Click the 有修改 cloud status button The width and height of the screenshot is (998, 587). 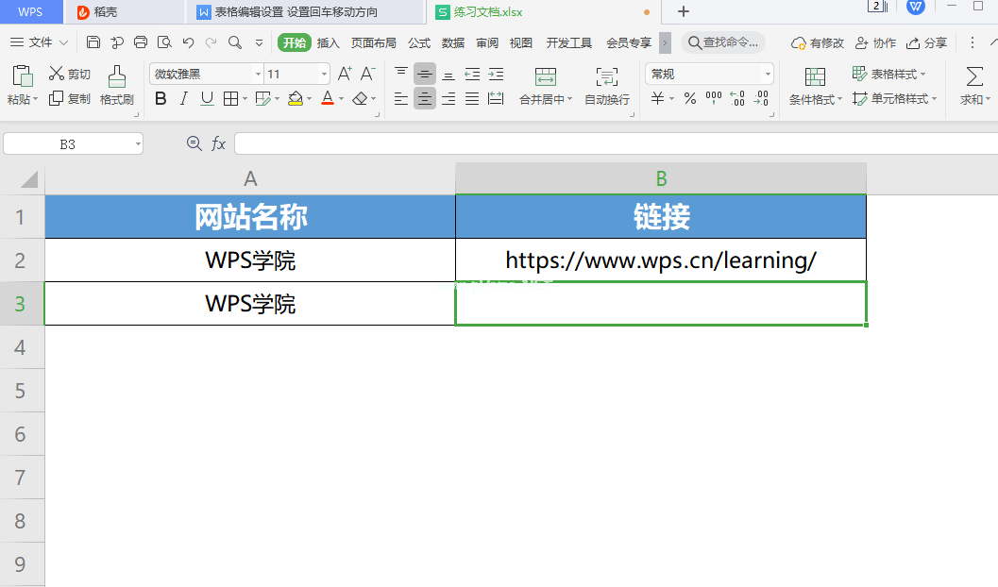point(818,42)
